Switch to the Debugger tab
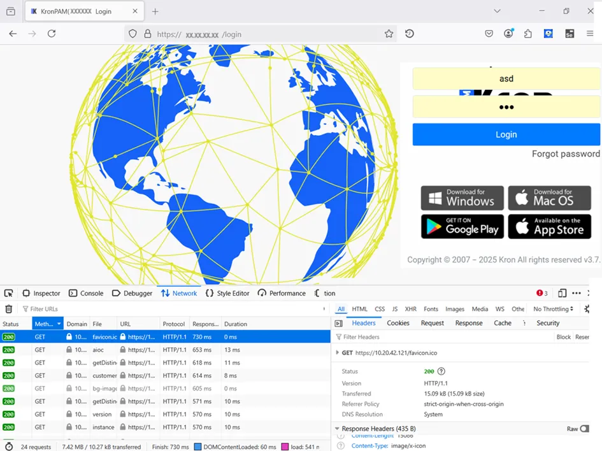 (x=132, y=293)
